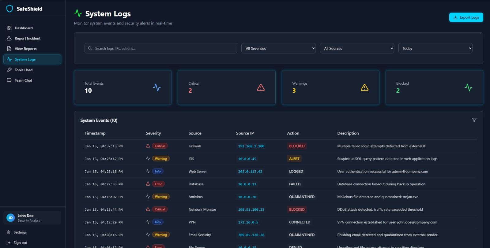Click timestamp Jan 15, 04:22:33 PM
This screenshot has height=248, width=490.
coord(104,184)
